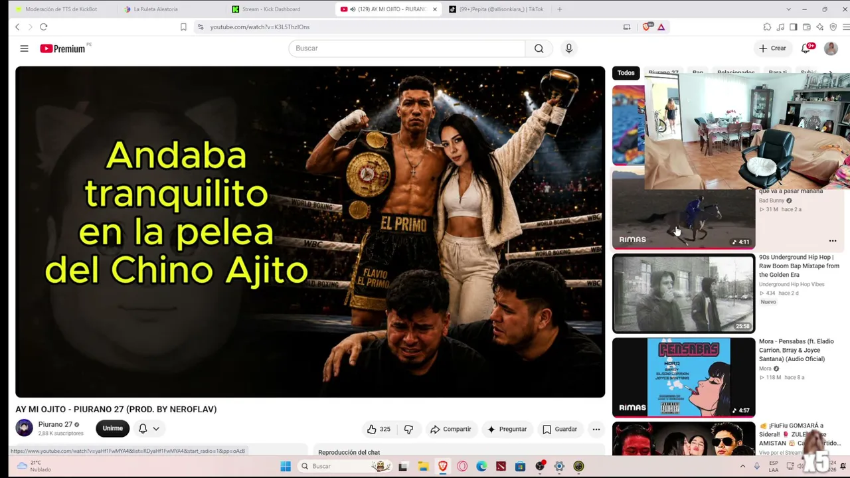
Task: Go back in the browser
Action: coord(17,27)
